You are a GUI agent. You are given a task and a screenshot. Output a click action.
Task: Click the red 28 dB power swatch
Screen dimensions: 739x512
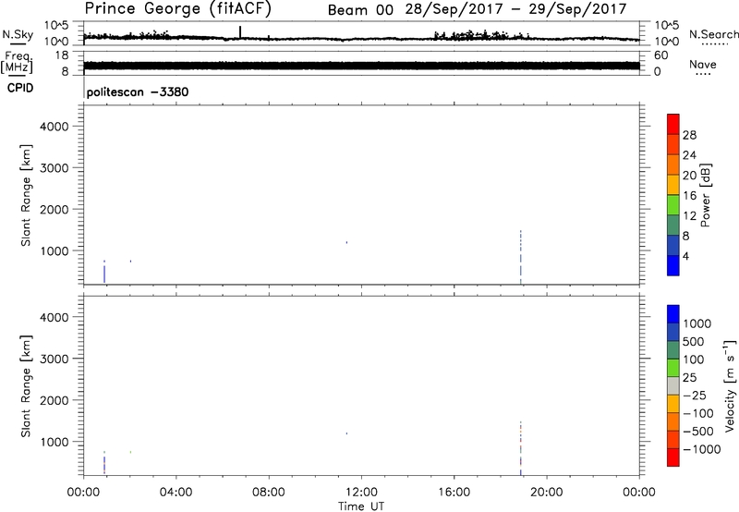click(x=673, y=125)
